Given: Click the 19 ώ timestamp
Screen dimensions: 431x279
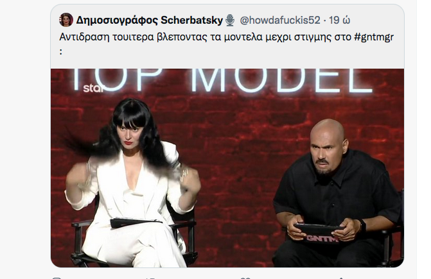Looking at the screenshot, I should pyautogui.click(x=339, y=20).
